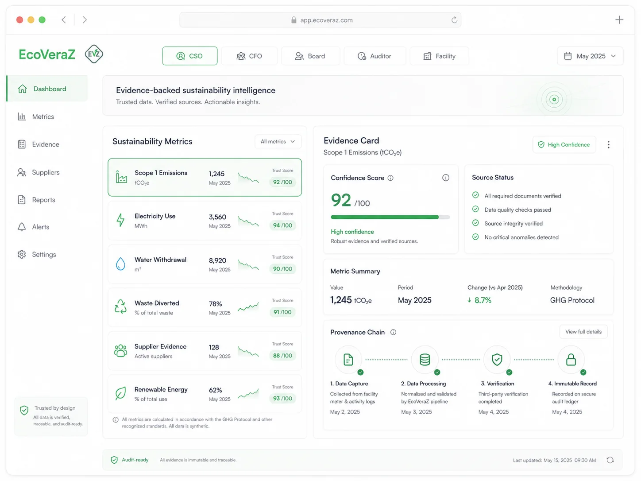Click the 'Last updated: May 15, 2025' text
Image resolution: width=641 pixels, height=481 pixels.
click(x=543, y=461)
